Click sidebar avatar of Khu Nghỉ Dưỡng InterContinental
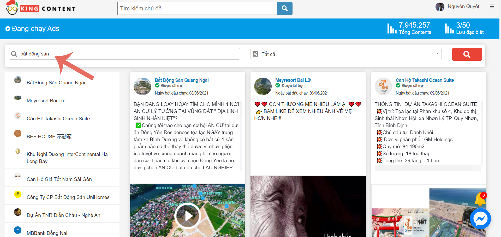The height and width of the screenshot is (237, 501). 18,151
